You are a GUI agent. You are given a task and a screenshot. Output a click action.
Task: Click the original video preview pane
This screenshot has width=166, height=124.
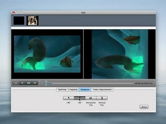click(x=47, y=54)
